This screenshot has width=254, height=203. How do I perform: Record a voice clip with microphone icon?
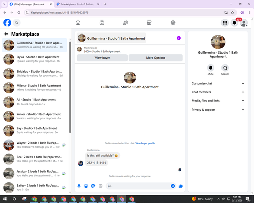(x=79, y=186)
